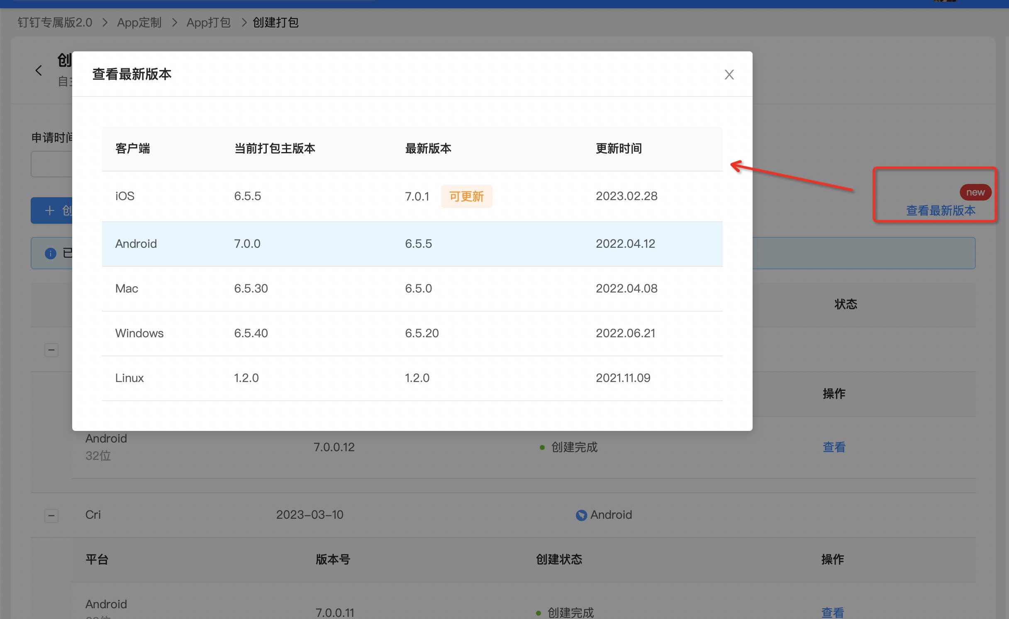
Task: Click the 最新版本 column header
Action: point(428,148)
